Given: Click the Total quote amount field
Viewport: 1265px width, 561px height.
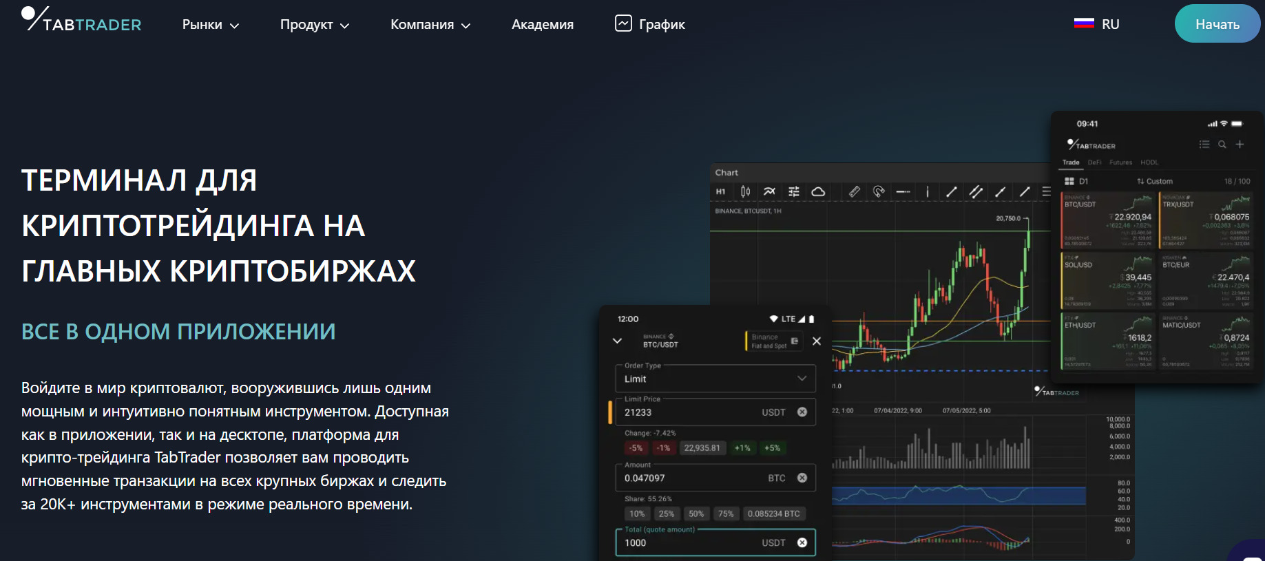Looking at the screenshot, I should (x=715, y=542).
